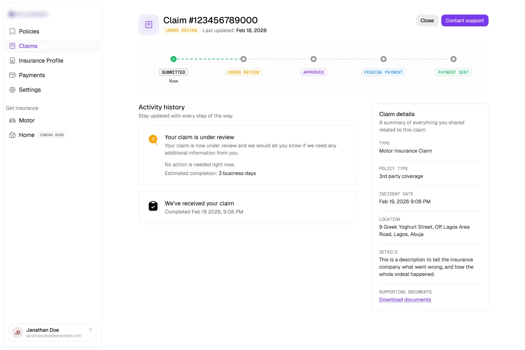Click the claim received clipboard check icon
The image size is (525, 350).
153,206
